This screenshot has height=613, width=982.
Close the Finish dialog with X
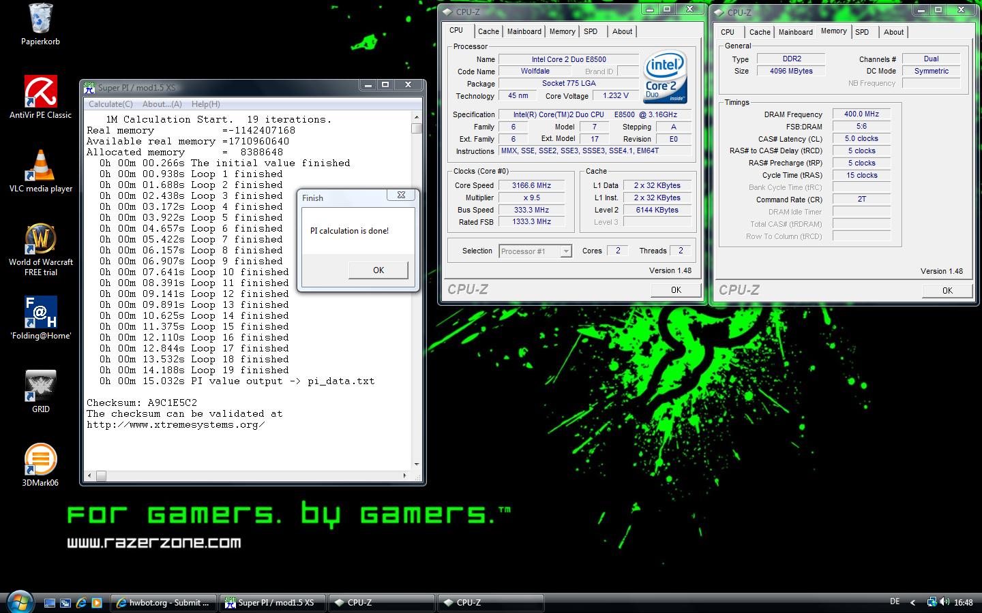tap(401, 195)
